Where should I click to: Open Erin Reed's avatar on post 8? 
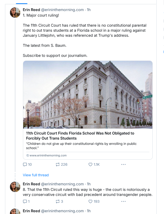click(15, 187)
